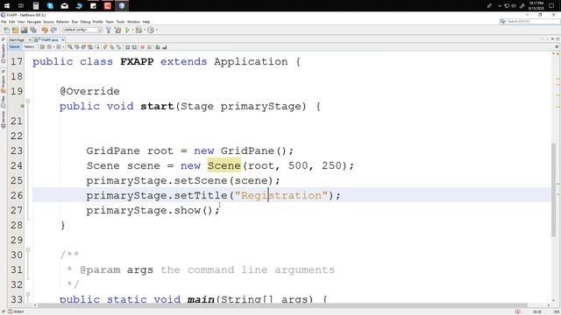Open the editor documents list dropdown arrow

click(552, 38)
